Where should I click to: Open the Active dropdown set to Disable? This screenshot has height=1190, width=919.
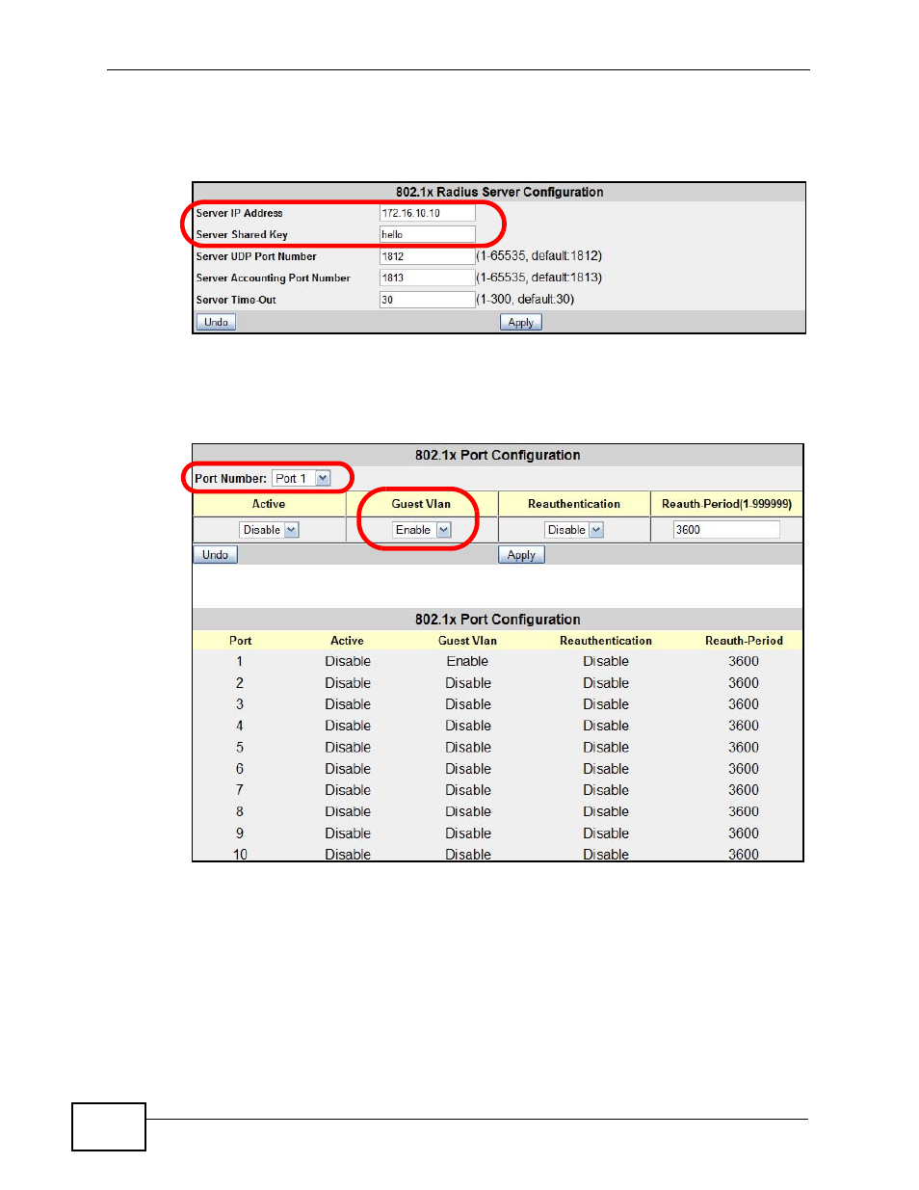(x=269, y=530)
